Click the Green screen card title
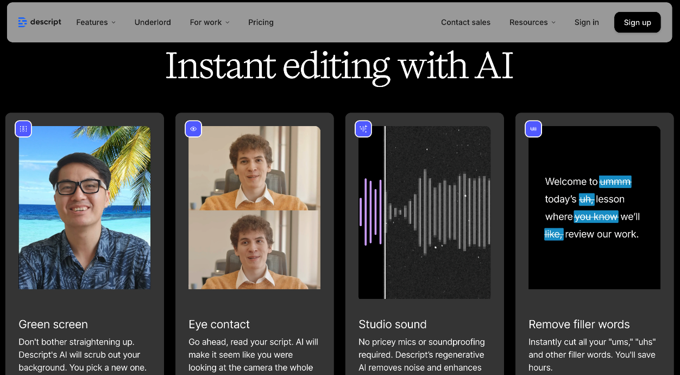The image size is (680, 375). (x=53, y=324)
